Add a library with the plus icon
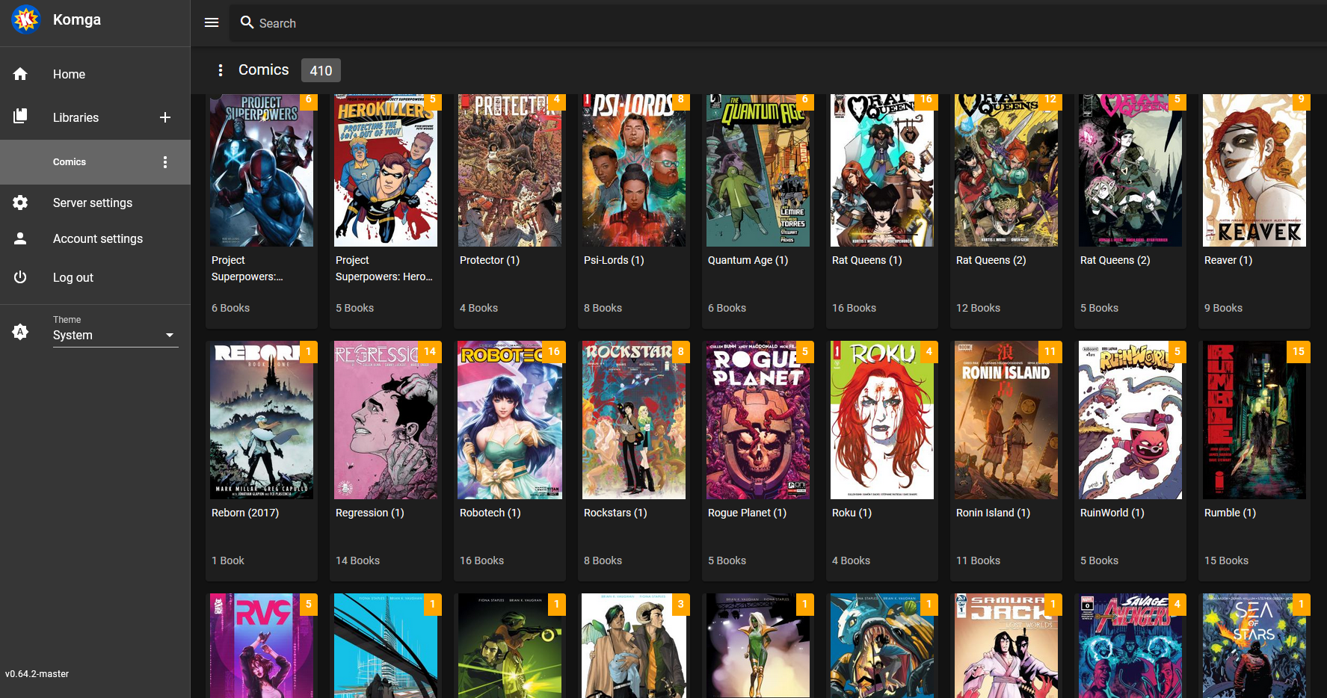Viewport: 1327px width, 698px height. click(165, 117)
